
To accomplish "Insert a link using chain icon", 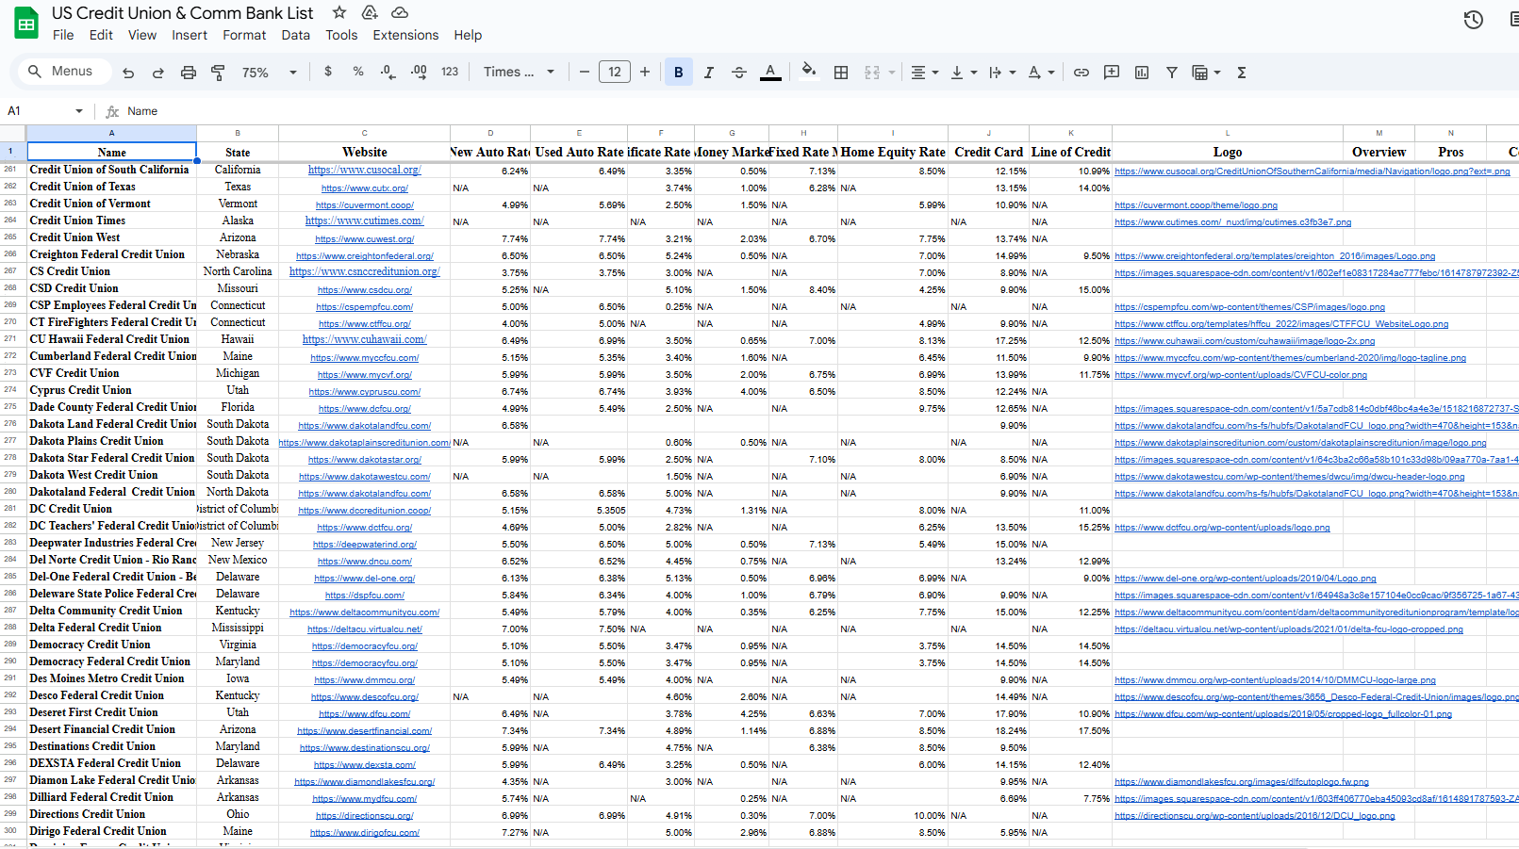I will click(x=1081, y=73).
